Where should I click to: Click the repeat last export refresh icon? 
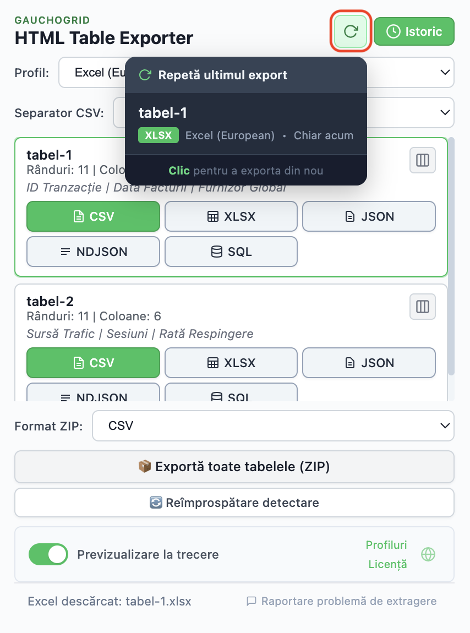[x=351, y=31]
